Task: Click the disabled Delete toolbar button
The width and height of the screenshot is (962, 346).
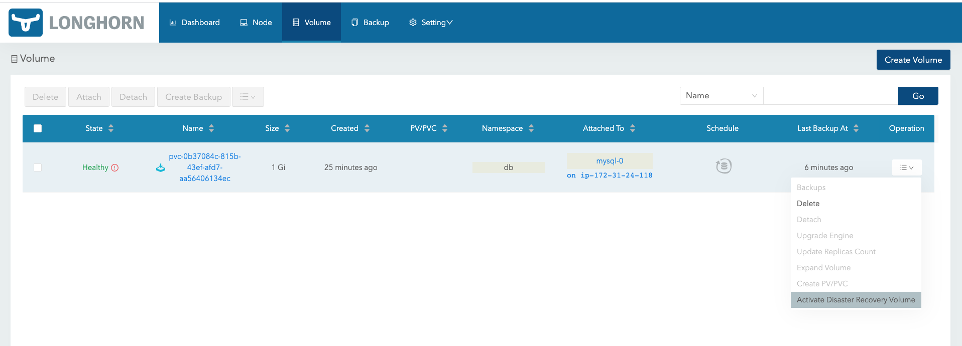Action: tap(45, 97)
